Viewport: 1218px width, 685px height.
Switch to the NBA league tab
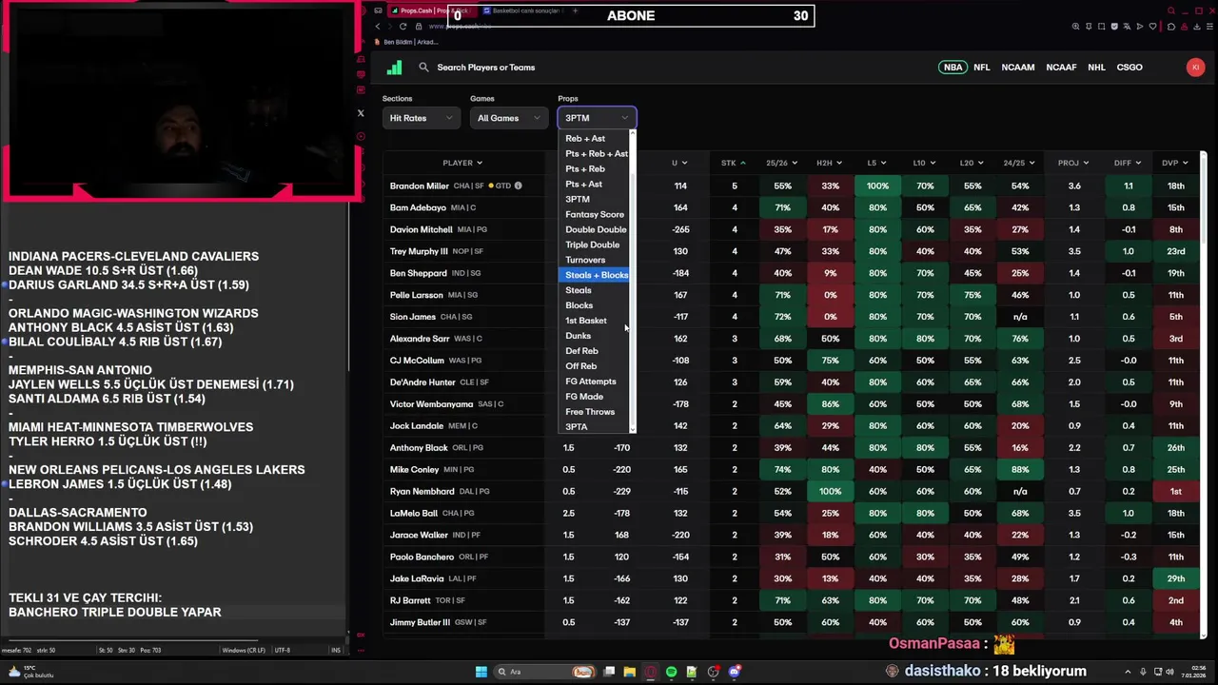click(x=953, y=68)
